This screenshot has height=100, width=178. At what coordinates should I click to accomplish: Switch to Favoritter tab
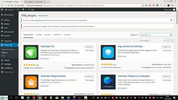[x=67, y=35]
